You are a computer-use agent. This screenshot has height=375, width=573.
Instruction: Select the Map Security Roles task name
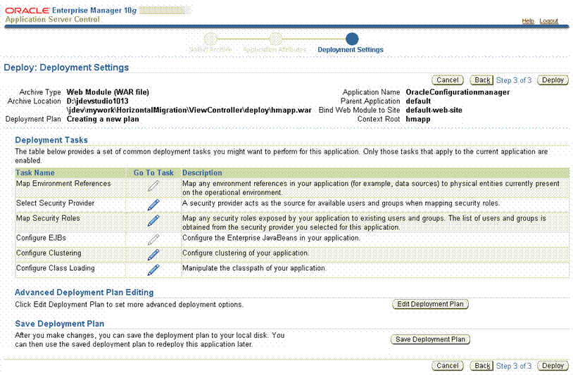pyautogui.click(x=48, y=218)
